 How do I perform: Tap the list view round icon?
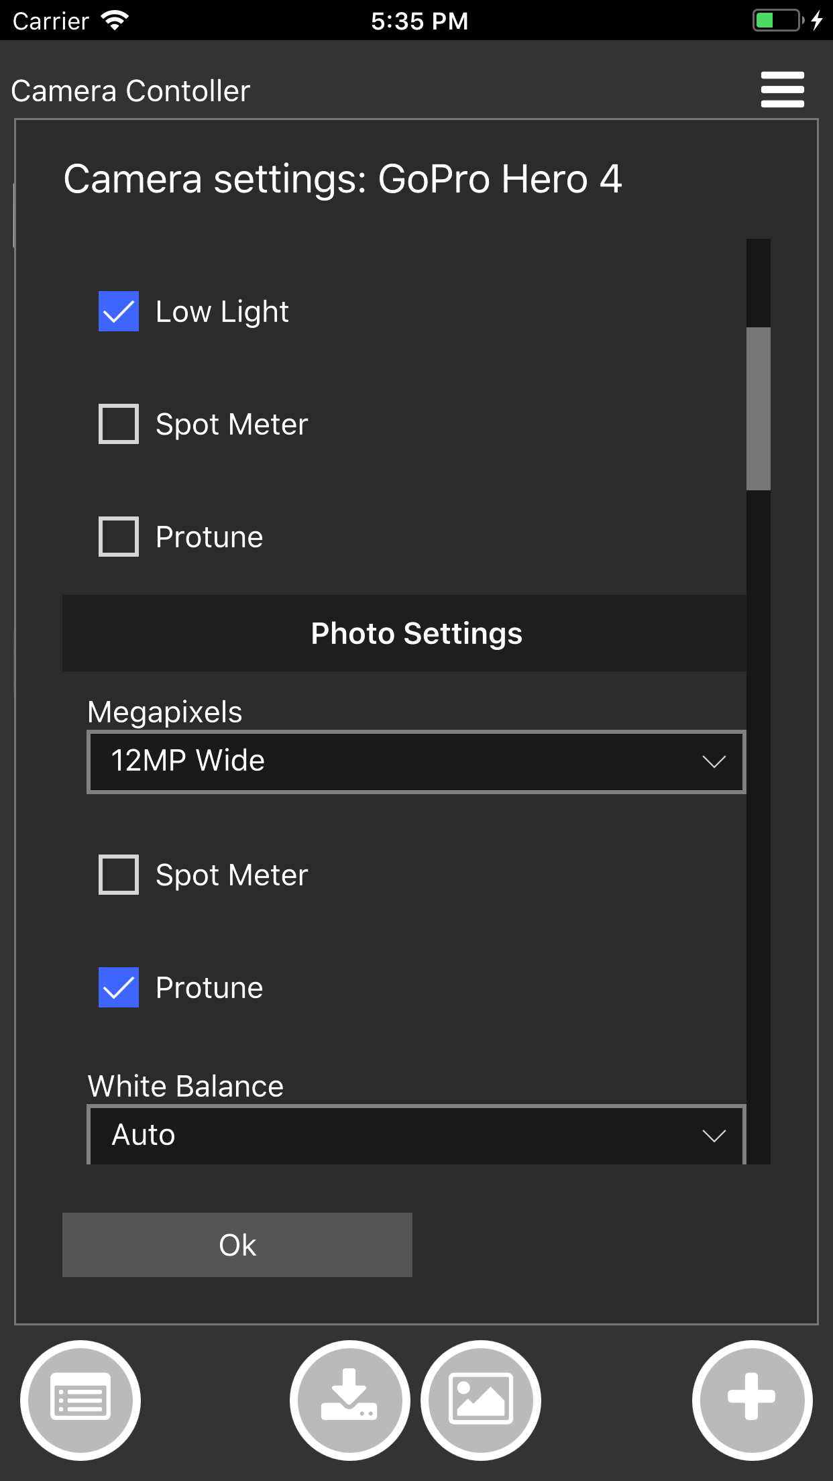pos(80,1400)
